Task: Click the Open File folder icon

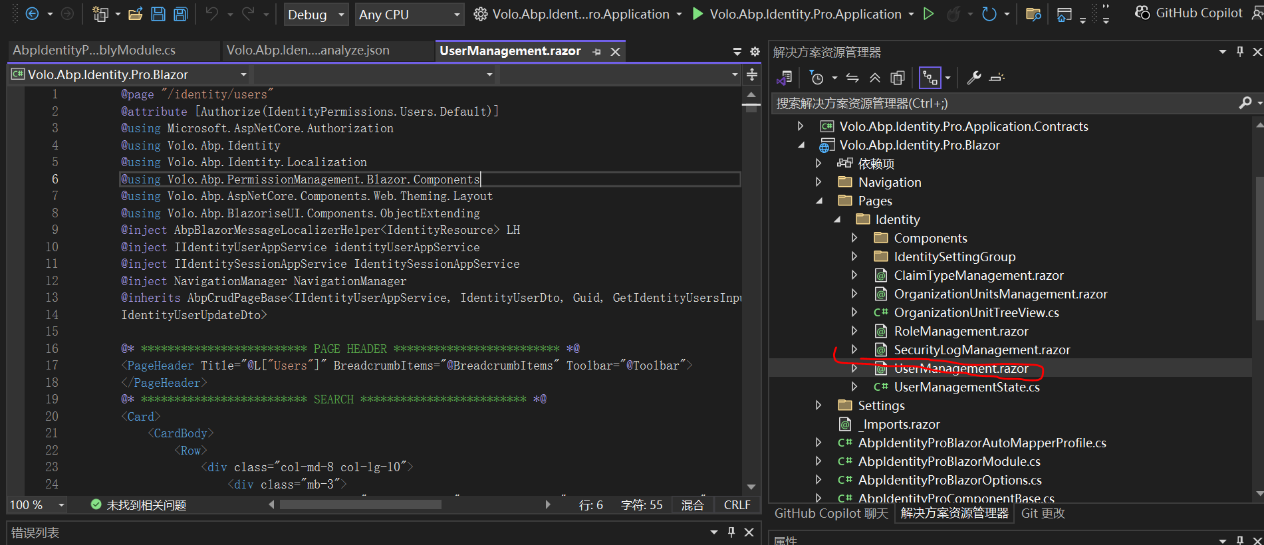Action: pyautogui.click(x=136, y=14)
